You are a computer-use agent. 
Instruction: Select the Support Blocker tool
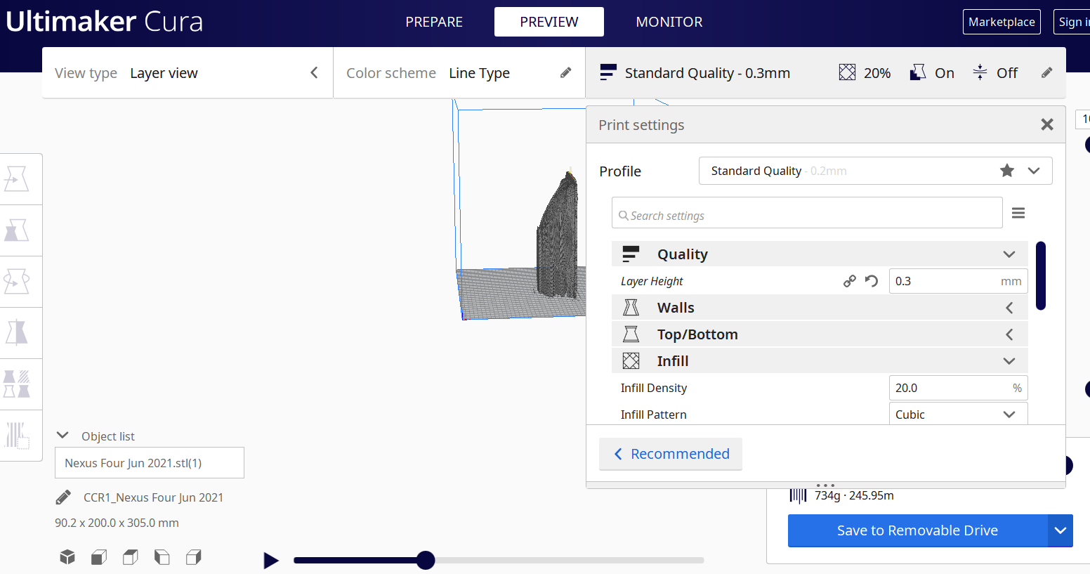[17, 435]
